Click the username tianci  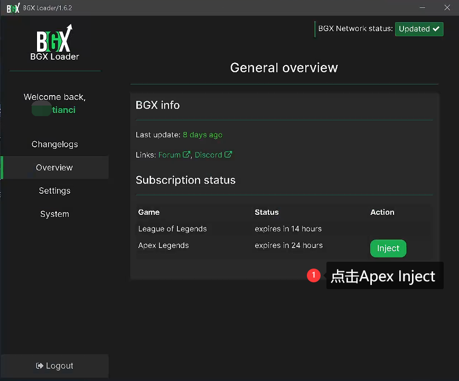[x=64, y=110]
